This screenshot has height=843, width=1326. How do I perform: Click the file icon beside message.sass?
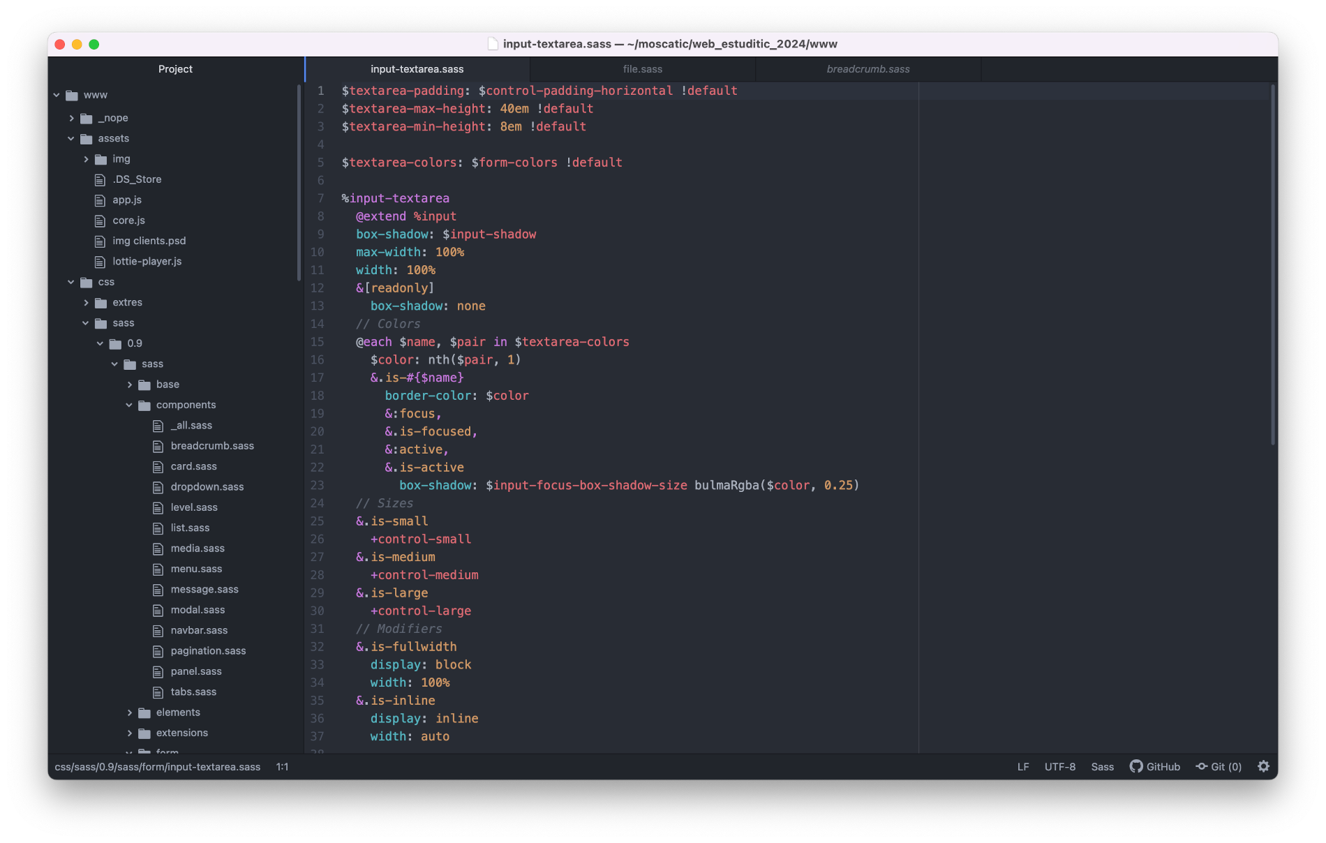pyautogui.click(x=158, y=590)
